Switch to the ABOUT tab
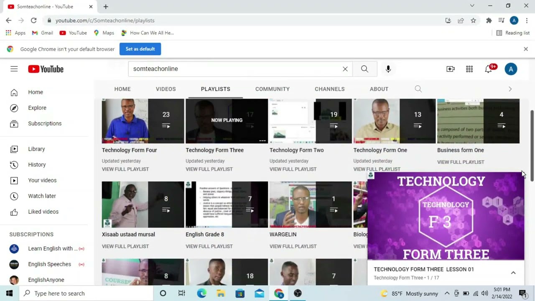Screen dimensions: 535x301 coord(379,89)
